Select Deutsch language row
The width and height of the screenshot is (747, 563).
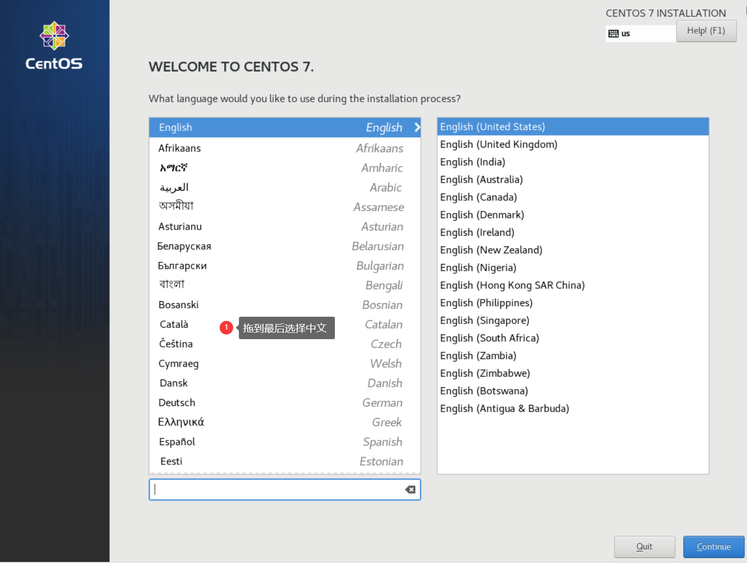click(285, 403)
